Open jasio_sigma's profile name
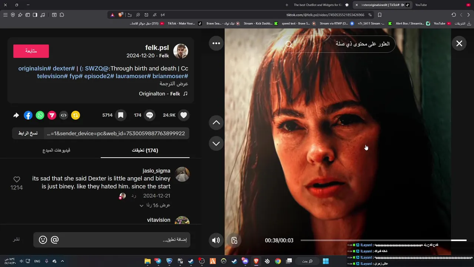 [x=156, y=171]
